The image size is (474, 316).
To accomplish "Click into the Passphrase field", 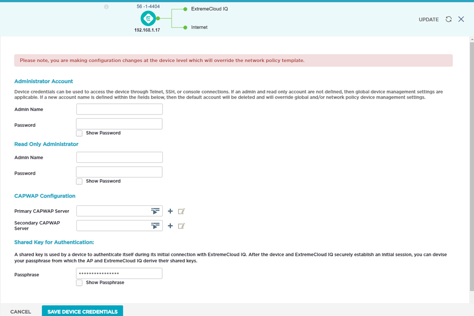I will tap(119, 273).
